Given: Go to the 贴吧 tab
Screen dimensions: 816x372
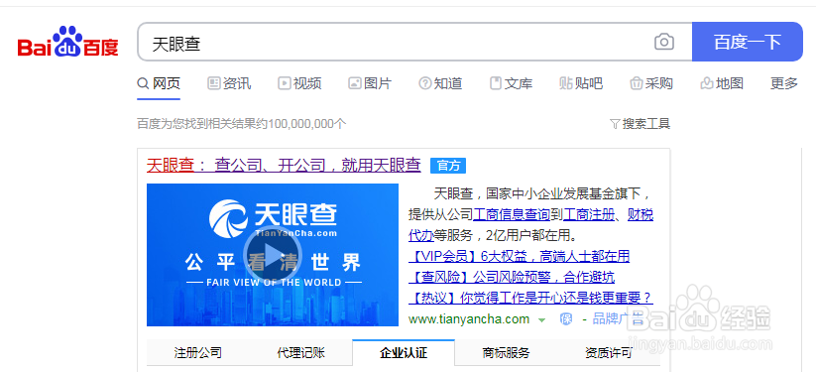Looking at the screenshot, I should coord(581,83).
